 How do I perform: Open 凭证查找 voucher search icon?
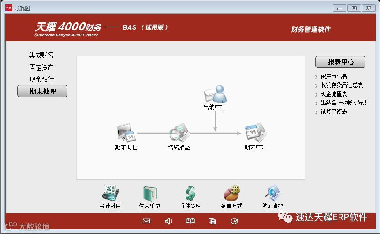pyautogui.click(x=272, y=193)
